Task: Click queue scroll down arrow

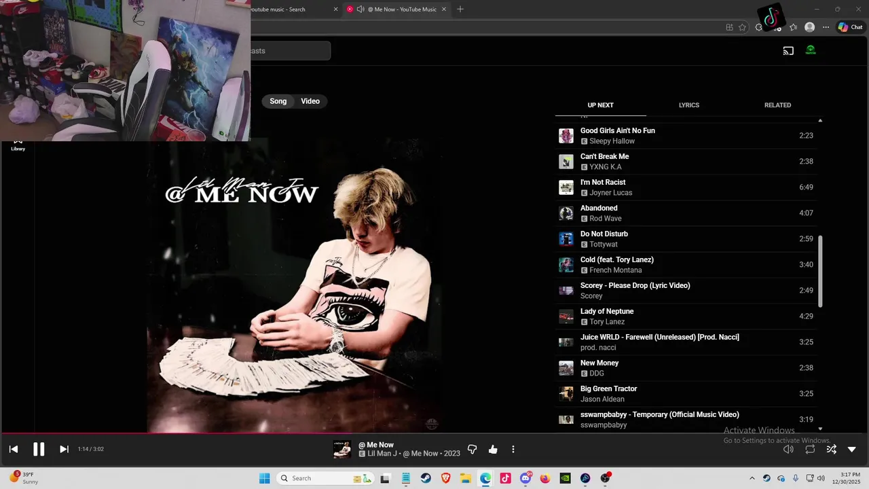Action: (820, 429)
